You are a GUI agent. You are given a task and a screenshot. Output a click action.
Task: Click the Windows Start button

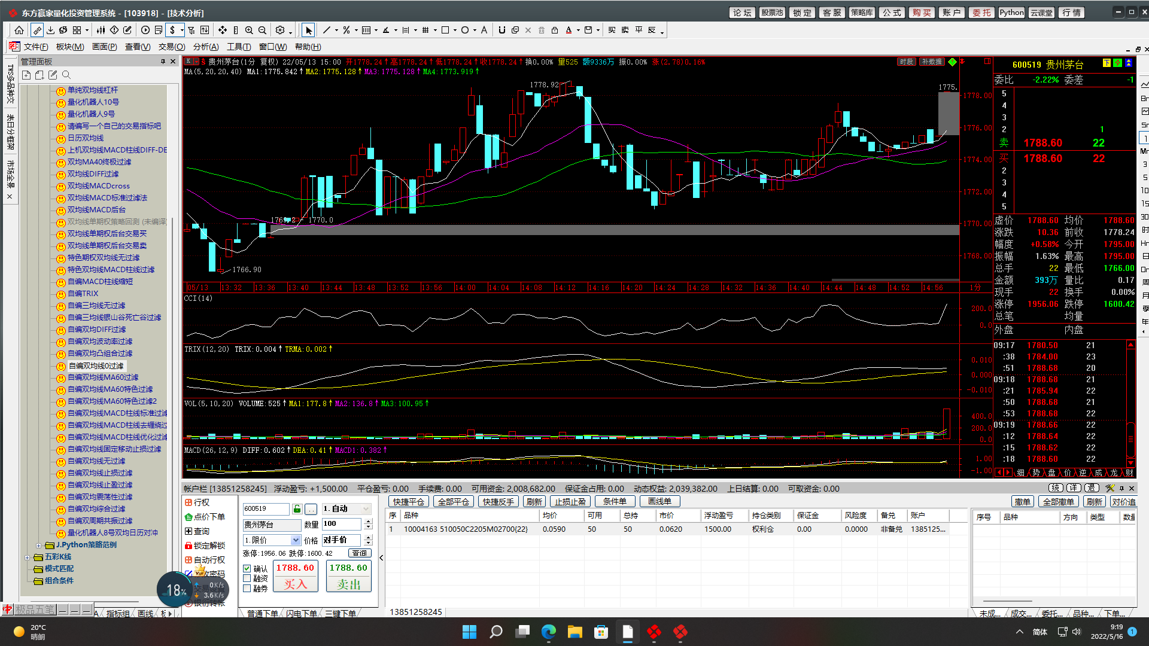pyautogui.click(x=470, y=632)
